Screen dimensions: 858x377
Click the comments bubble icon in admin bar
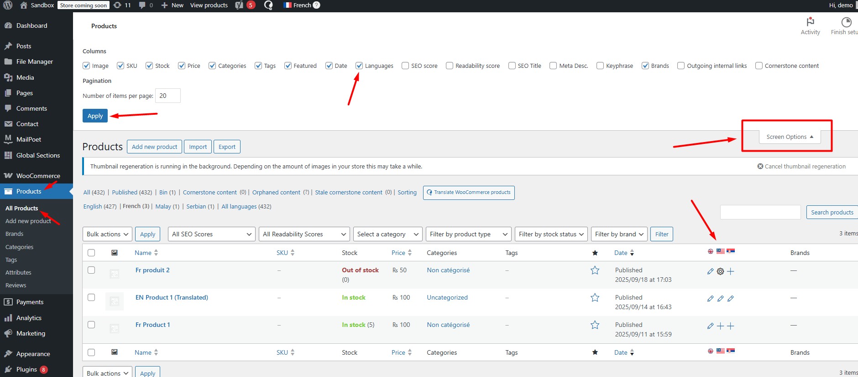tap(142, 5)
